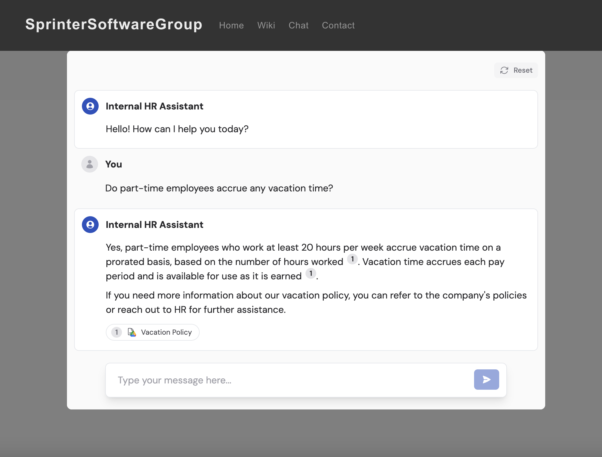The width and height of the screenshot is (602, 457).
Task: Click the HR Assistant avatar on the vacation answer
Action: [x=90, y=225]
